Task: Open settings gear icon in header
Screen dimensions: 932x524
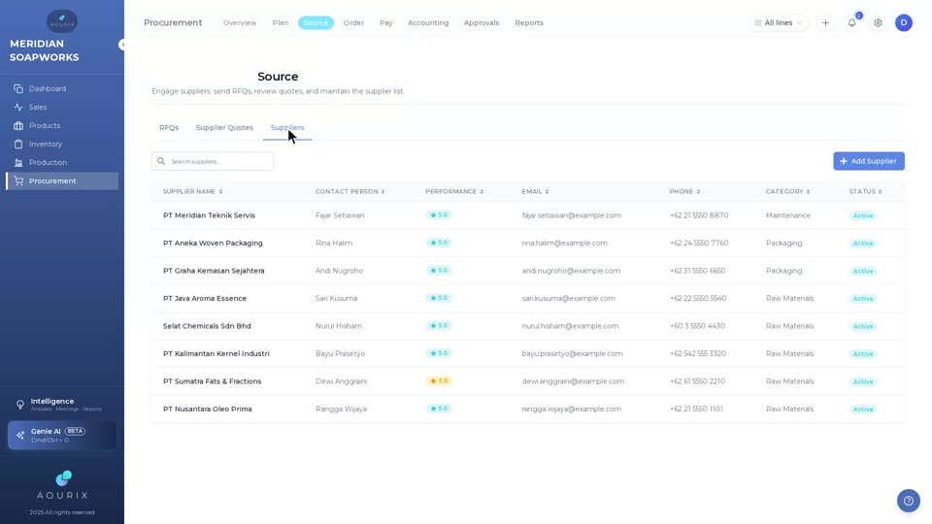Action: click(x=878, y=22)
